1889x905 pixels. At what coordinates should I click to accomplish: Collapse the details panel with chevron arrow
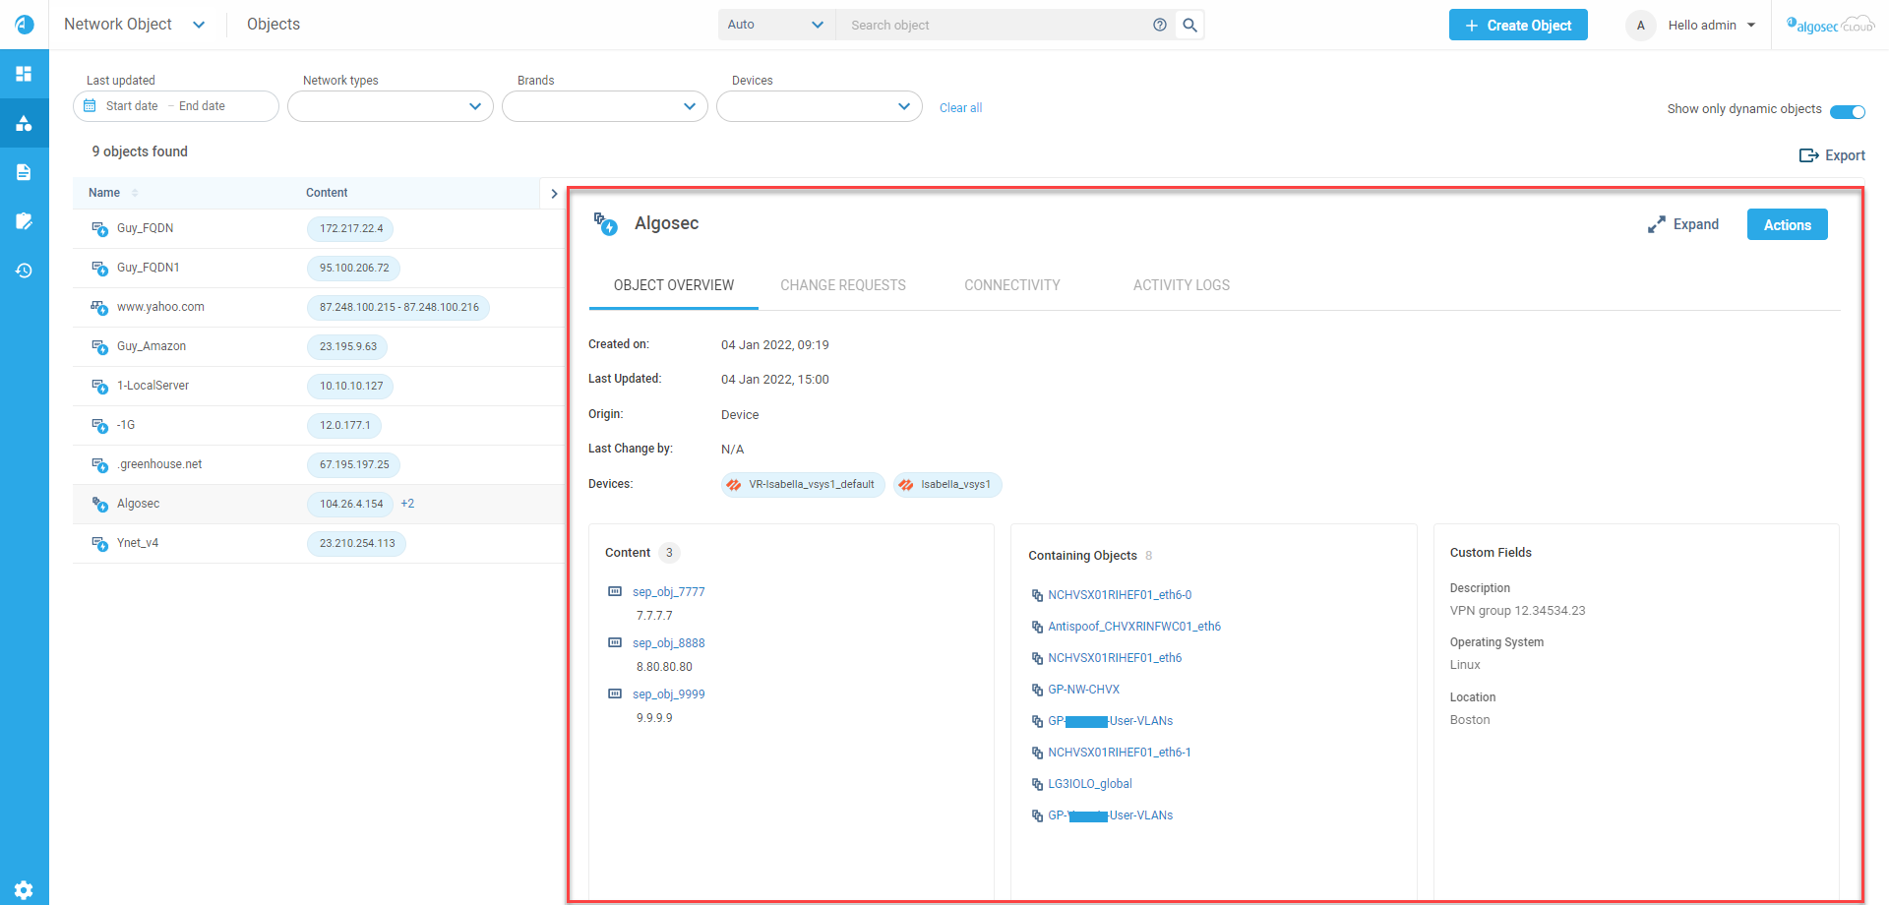[554, 194]
